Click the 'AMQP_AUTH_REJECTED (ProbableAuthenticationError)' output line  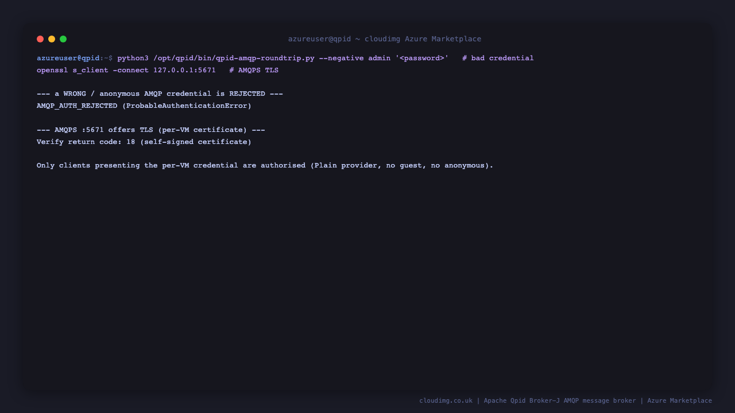tap(144, 106)
